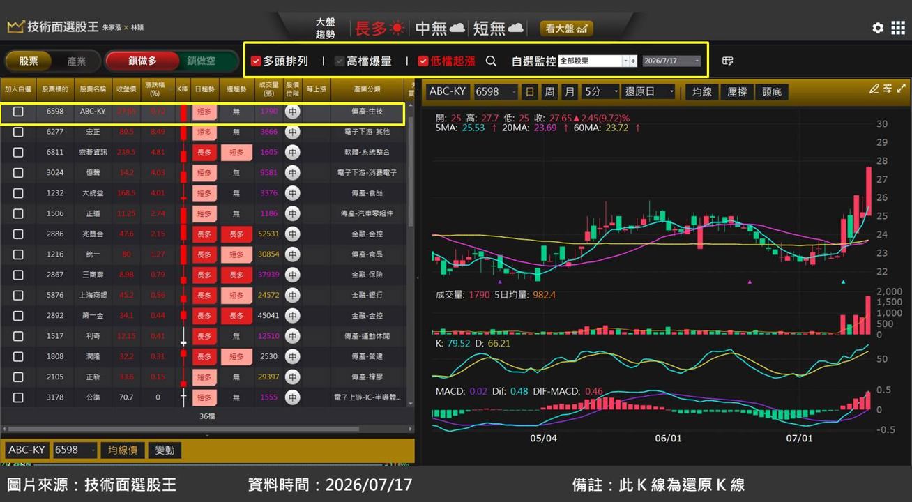912x502 pixels.
Task: Click the 產業分類 column header
Action: (x=367, y=89)
